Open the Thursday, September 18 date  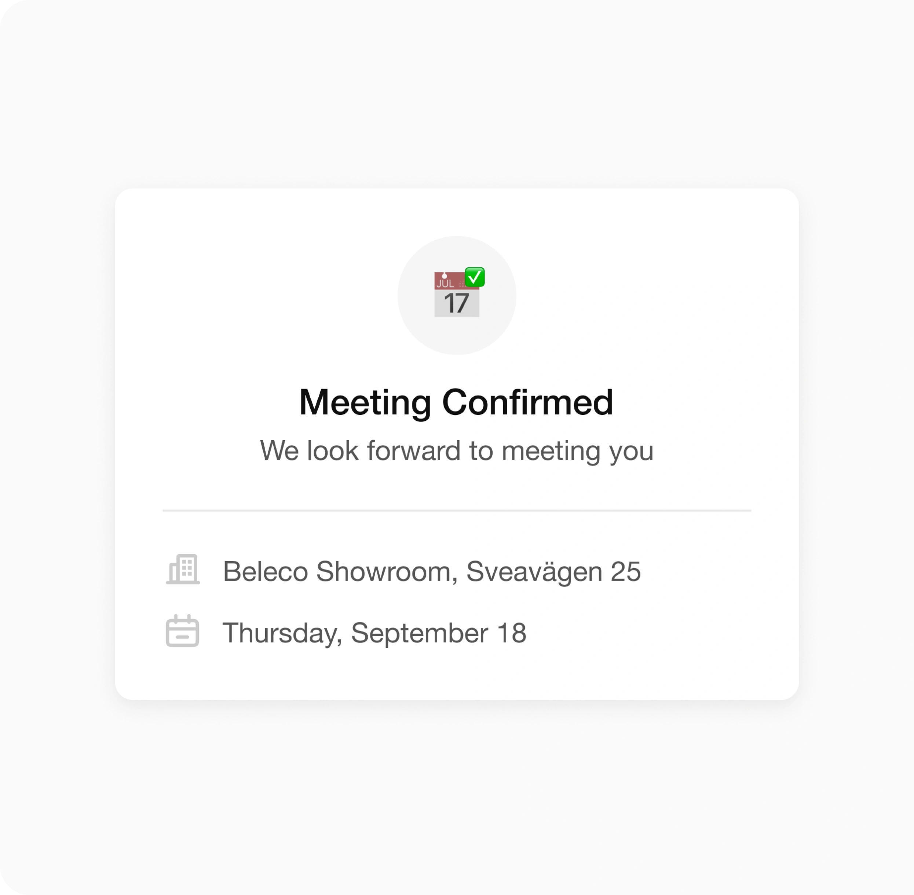click(x=374, y=633)
